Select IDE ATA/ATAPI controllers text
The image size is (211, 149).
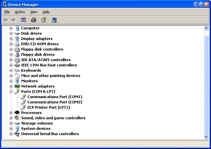coord(46,60)
